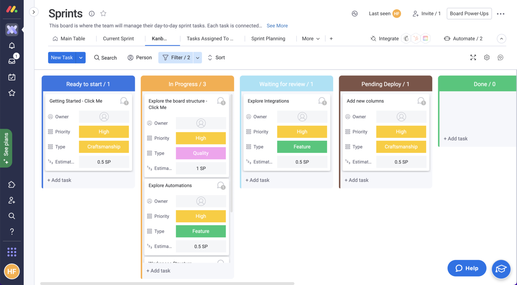Image resolution: width=517 pixels, height=285 pixels.
Task: Expand the More views dropdown
Action: point(311,39)
